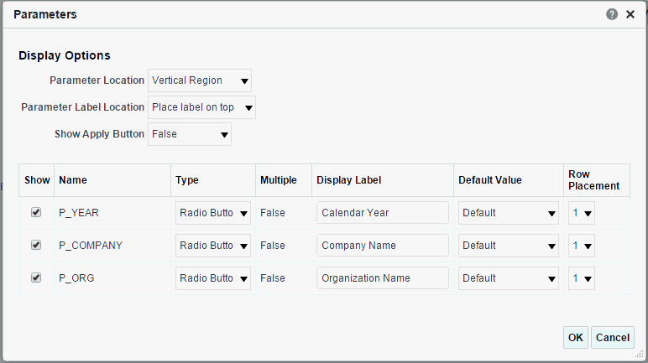Edit the Calendar Year display label field
The height and width of the screenshot is (363, 648).
pos(383,213)
